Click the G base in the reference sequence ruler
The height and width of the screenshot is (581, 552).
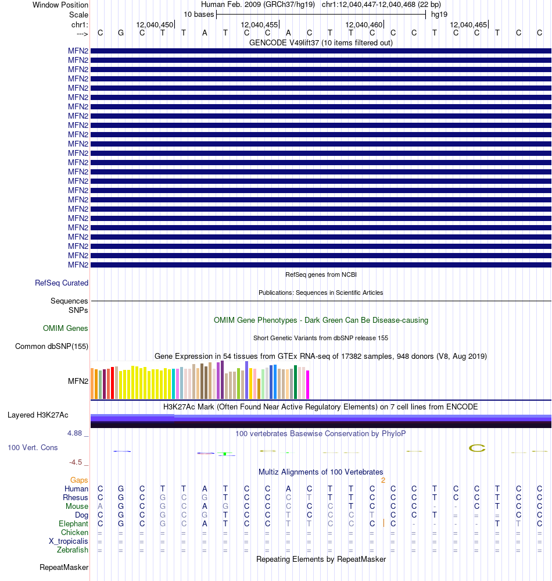point(121,33)
